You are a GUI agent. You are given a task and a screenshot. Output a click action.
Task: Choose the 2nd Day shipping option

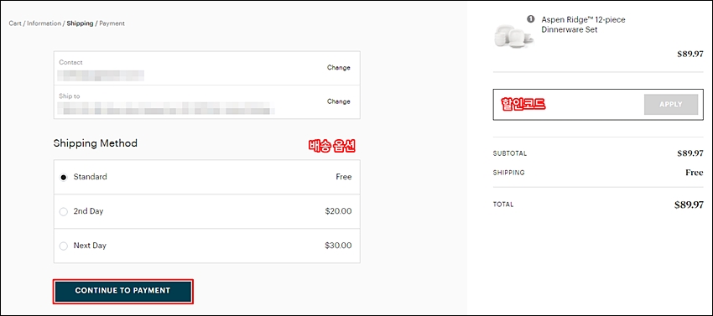(x=64, y=211)
